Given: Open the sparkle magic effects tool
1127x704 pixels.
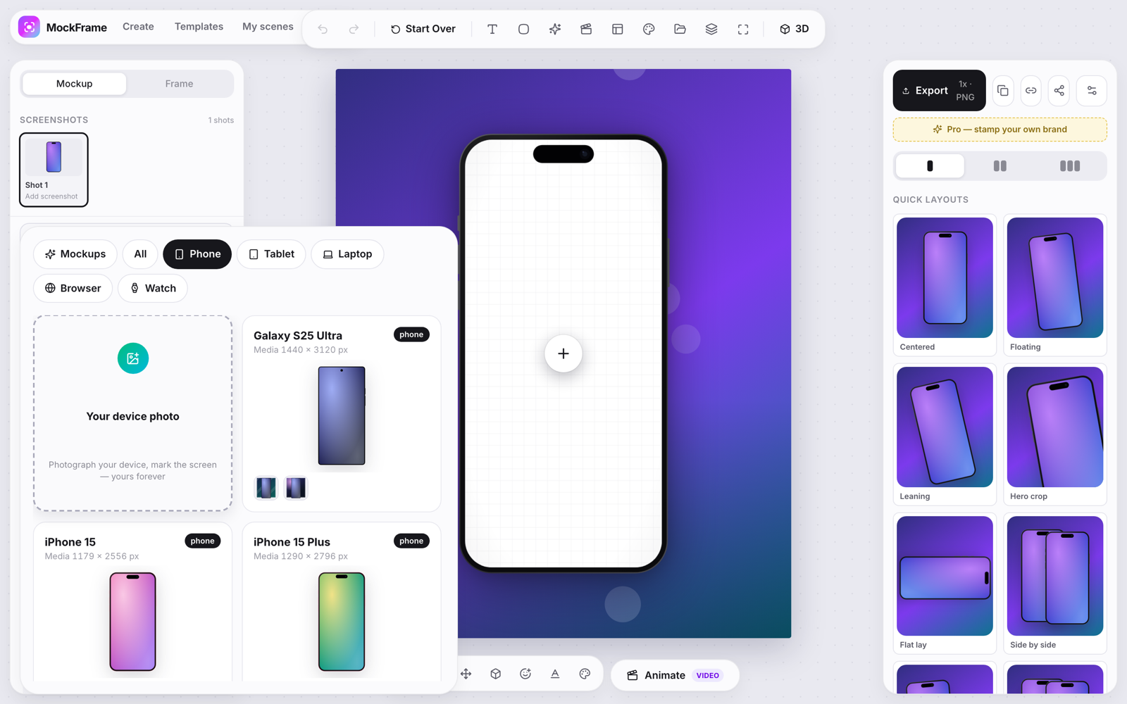Looking at the screenshot, I should [555, 29].
